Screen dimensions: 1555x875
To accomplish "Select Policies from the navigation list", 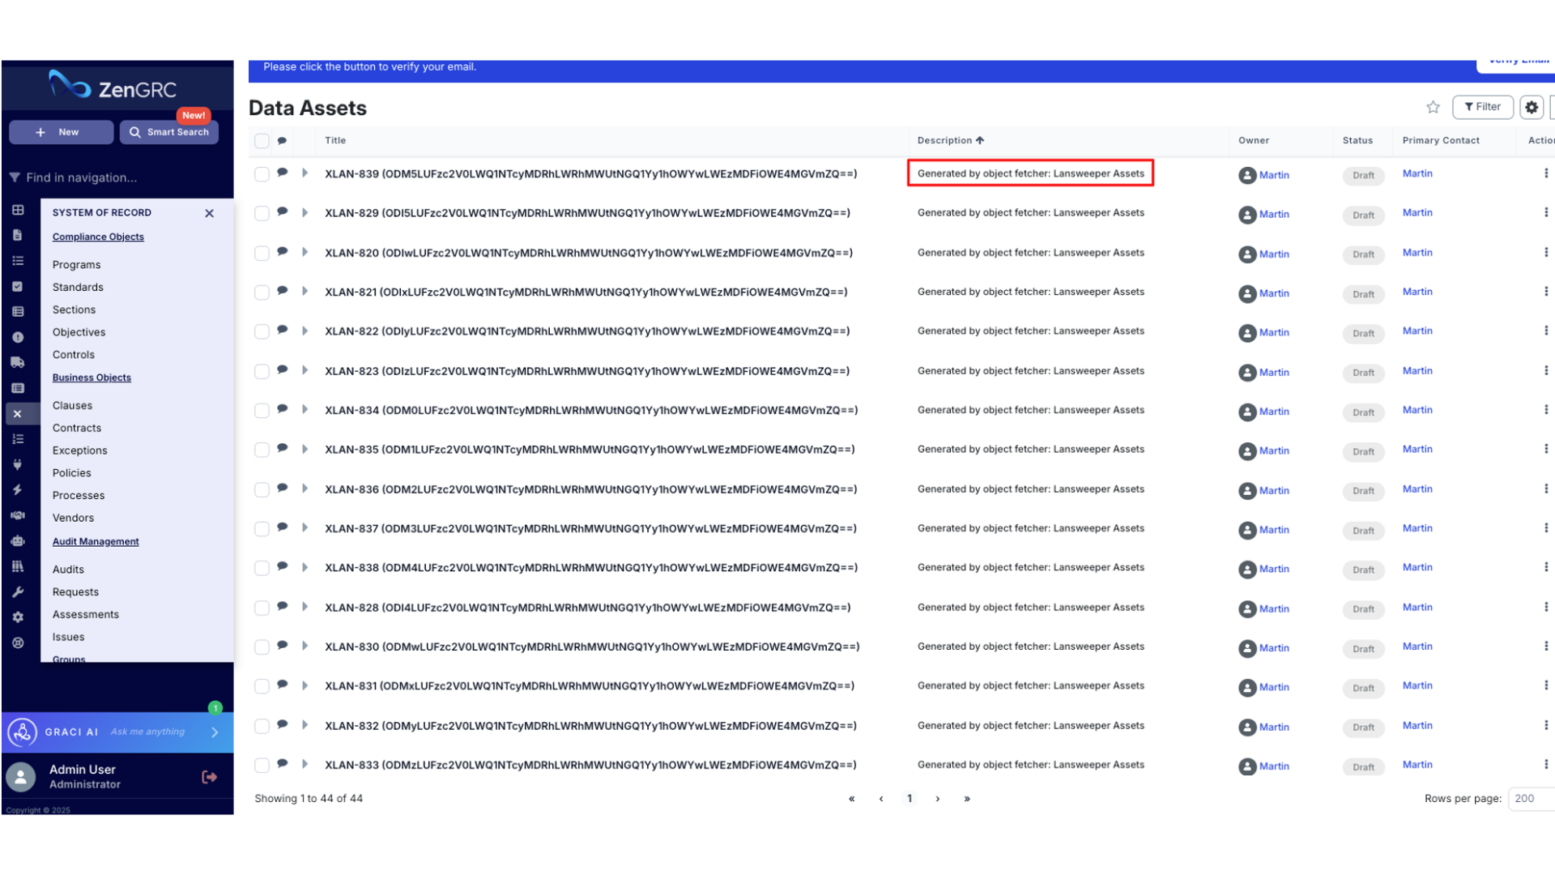I will [x=72, y=473].
